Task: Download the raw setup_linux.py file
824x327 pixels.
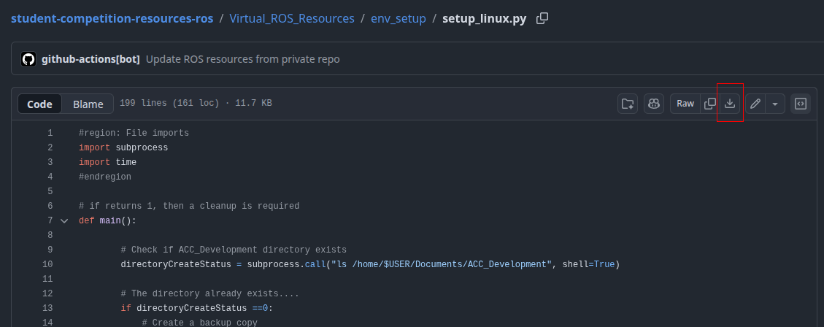Action: click(729, 104)
